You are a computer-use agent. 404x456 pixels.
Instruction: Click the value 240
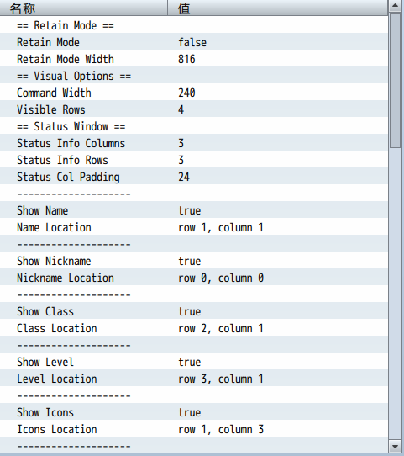coord(186,93)
